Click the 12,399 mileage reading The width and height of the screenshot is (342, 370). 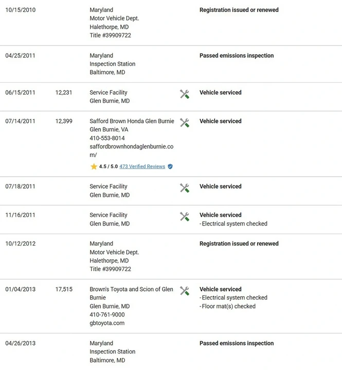point(64,121)
